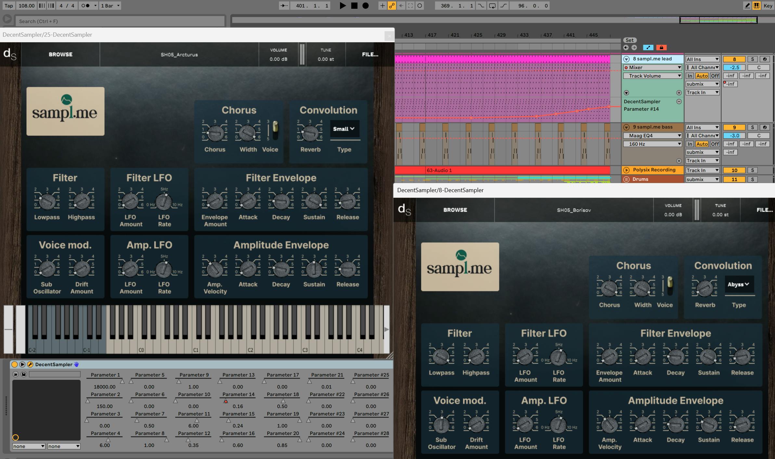Solo the 8 sampl.me lead track

tap(752, 59)
